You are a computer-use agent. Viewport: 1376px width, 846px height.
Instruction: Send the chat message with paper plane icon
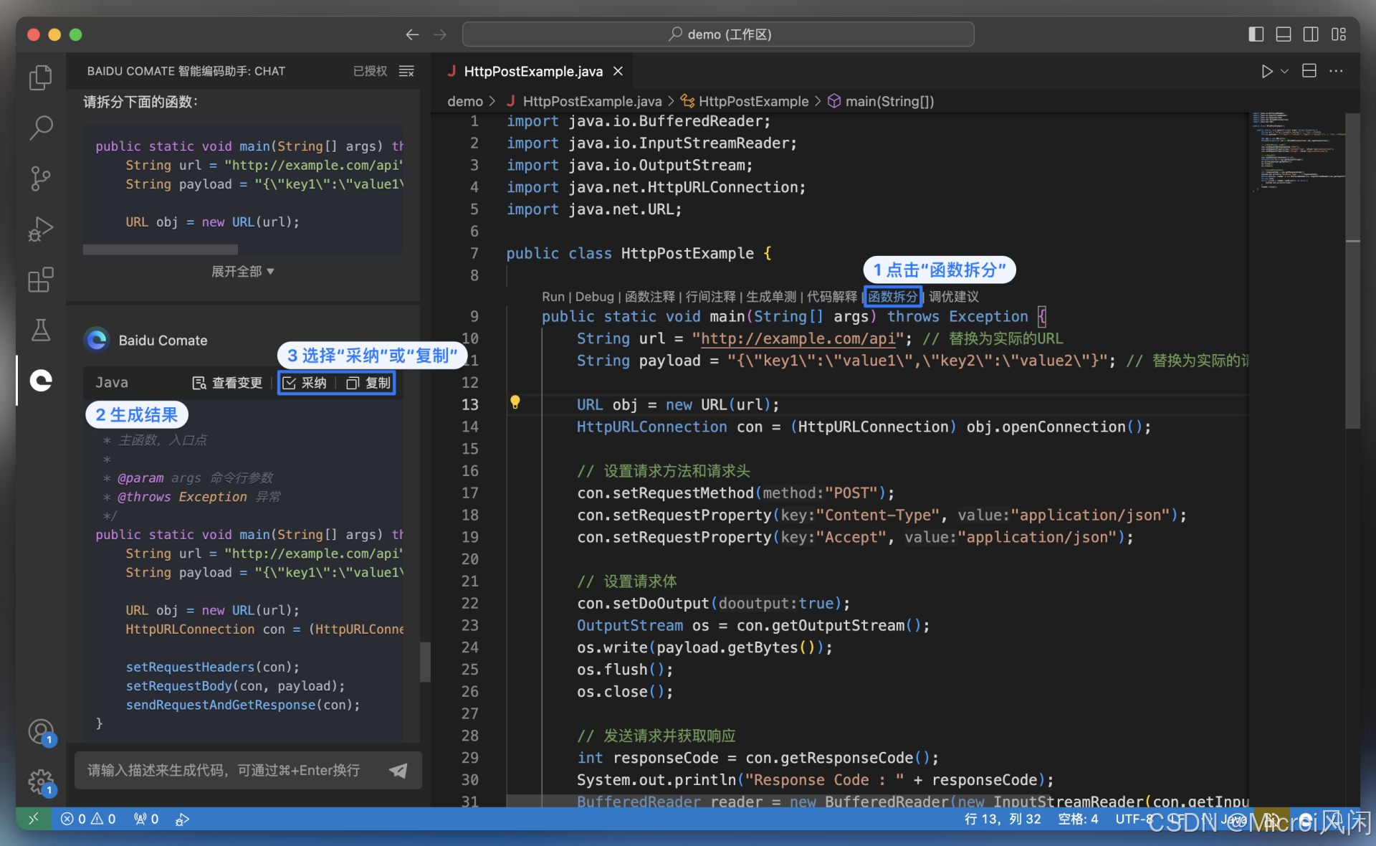398,771
